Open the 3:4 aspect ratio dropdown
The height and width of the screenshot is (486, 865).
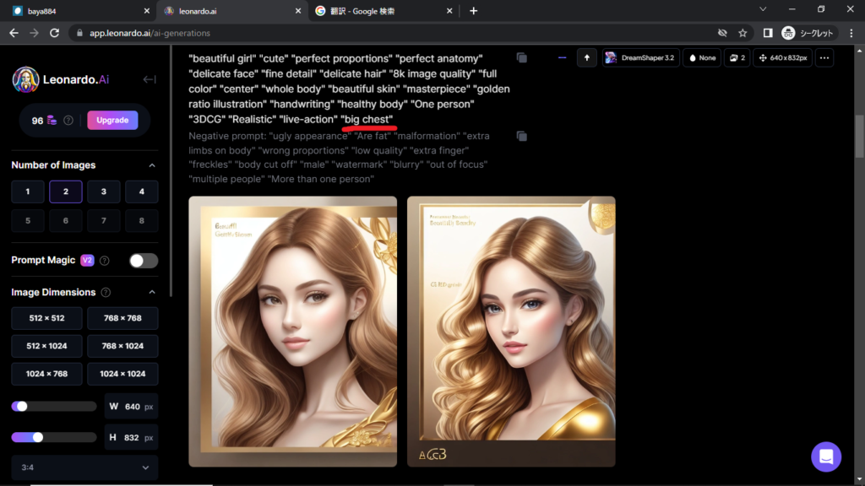point(84,467)
